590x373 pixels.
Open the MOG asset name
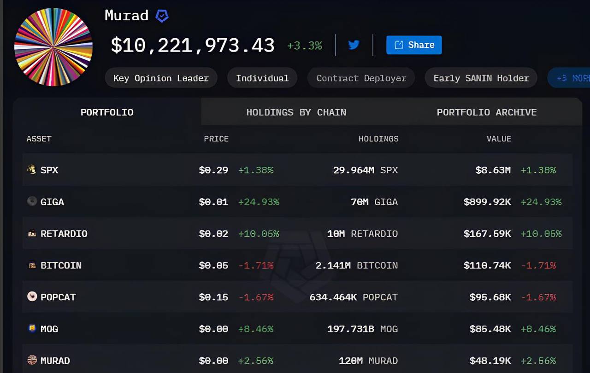(x=49, y=329)
